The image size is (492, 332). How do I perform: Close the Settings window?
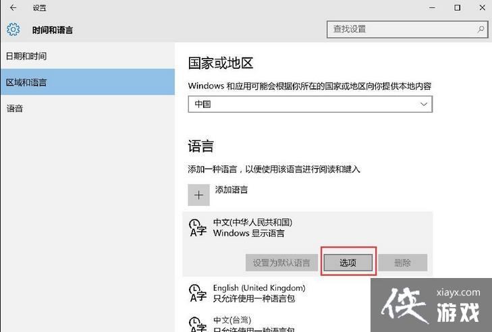483,8
